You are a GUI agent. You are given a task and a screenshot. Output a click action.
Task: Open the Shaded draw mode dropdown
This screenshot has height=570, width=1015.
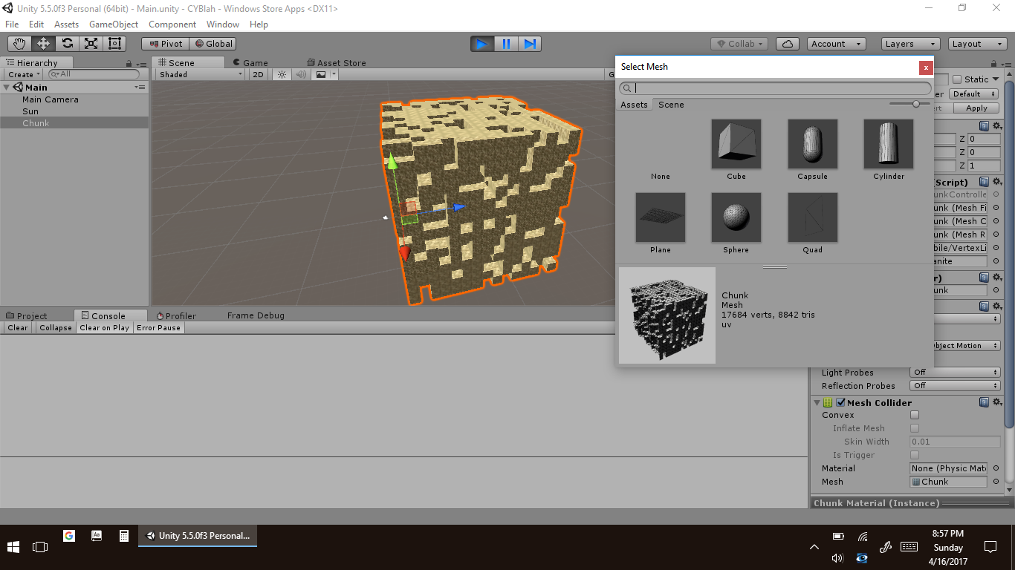tap(201, 74)
